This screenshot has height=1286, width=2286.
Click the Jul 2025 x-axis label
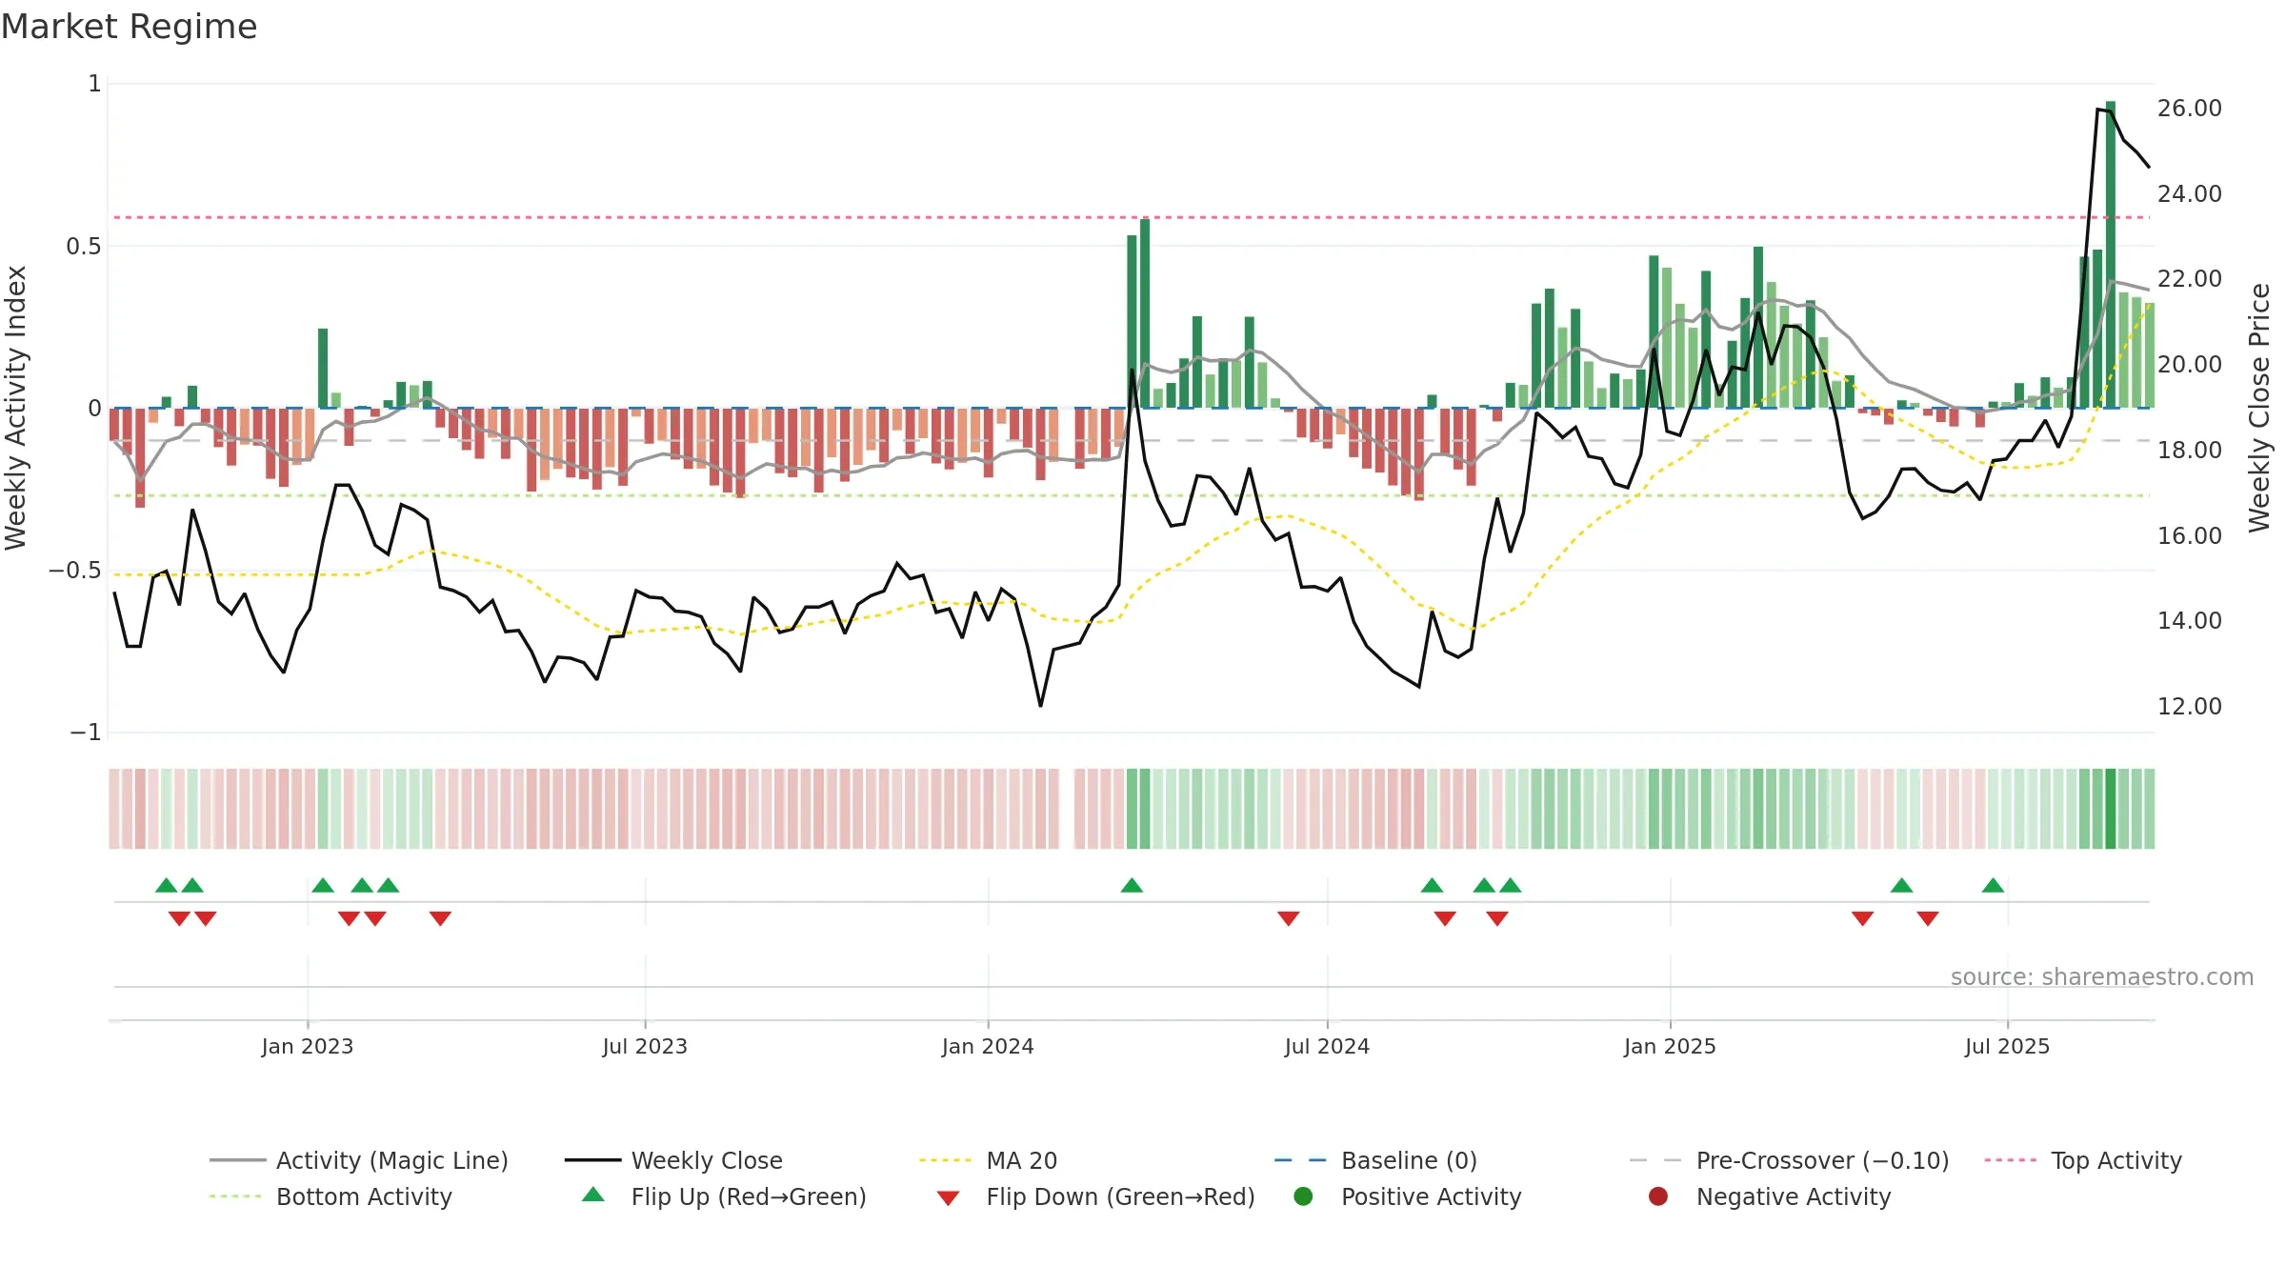pyautogui.click(x=2007, y=1046)
